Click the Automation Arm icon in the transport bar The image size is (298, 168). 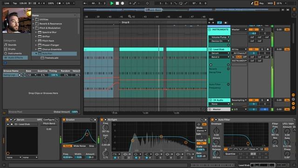135,3
